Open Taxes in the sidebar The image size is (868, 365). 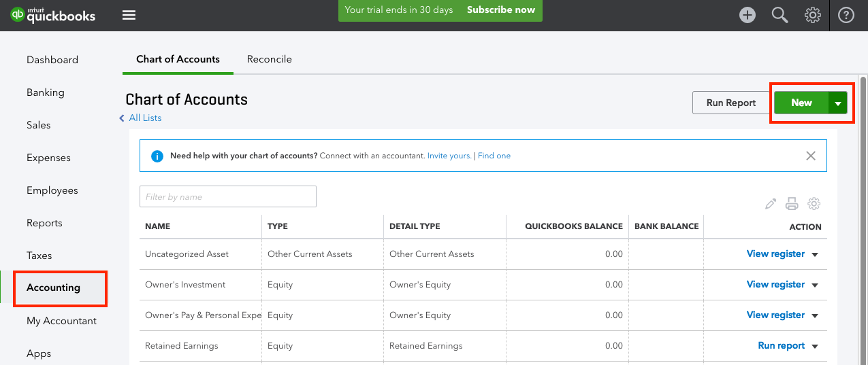click(39, 256)
